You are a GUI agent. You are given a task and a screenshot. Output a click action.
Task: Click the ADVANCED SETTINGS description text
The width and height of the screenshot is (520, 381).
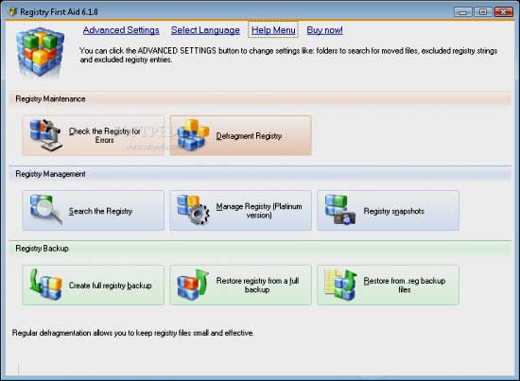pyautogui.click(x=288, y=55)
